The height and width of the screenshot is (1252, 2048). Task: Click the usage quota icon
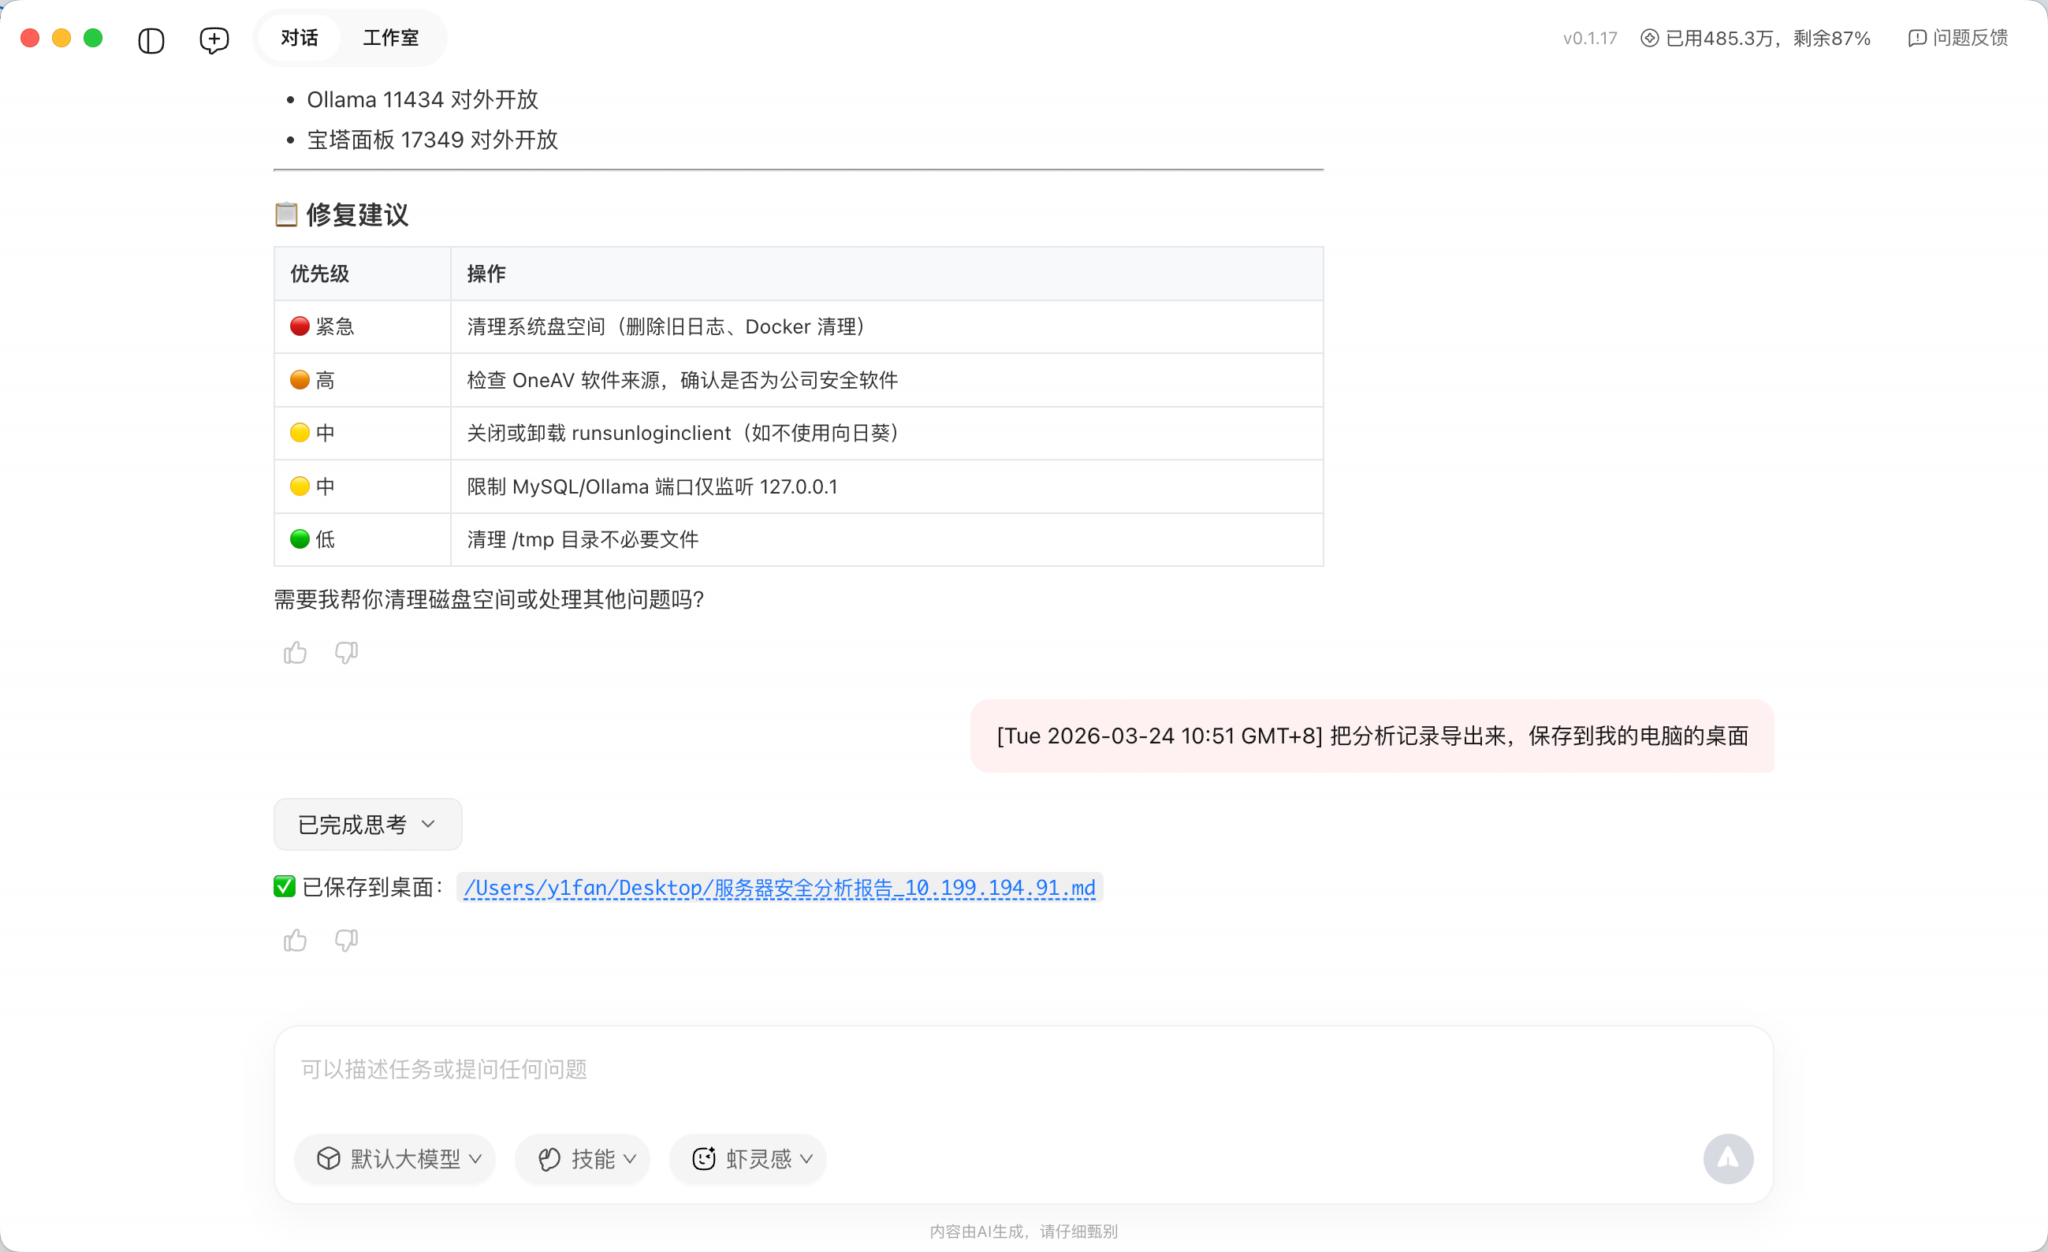pos(1649,39)
